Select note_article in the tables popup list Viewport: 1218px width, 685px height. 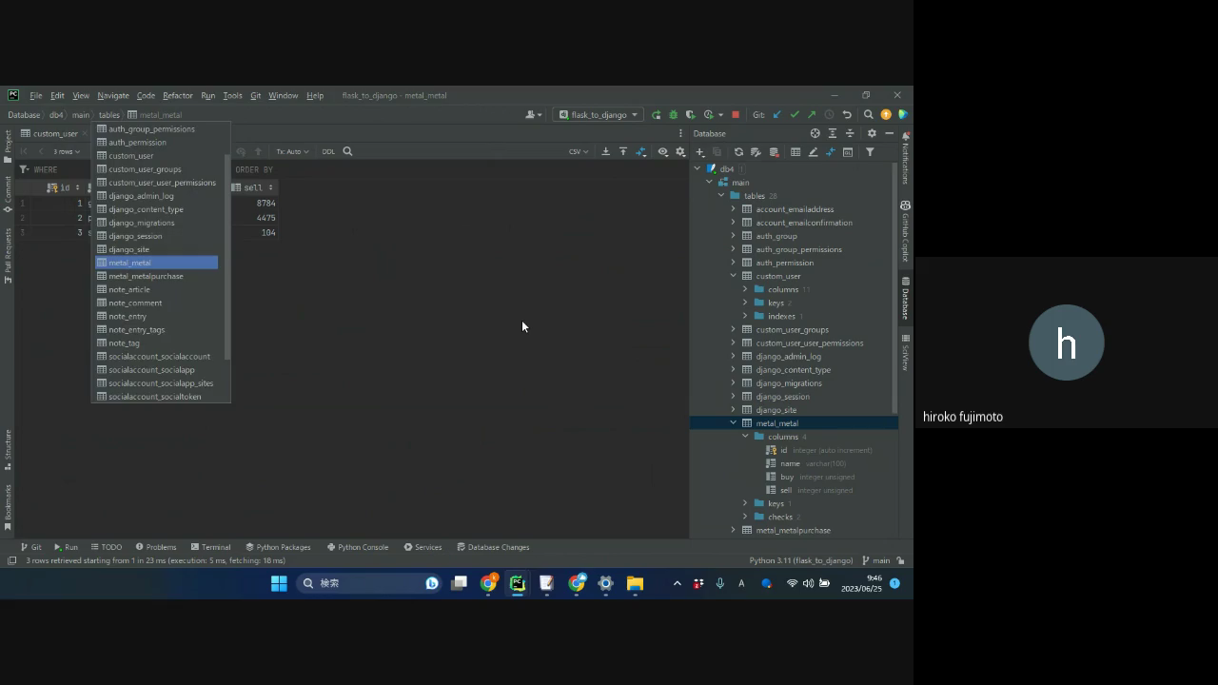tap(129, 289)
